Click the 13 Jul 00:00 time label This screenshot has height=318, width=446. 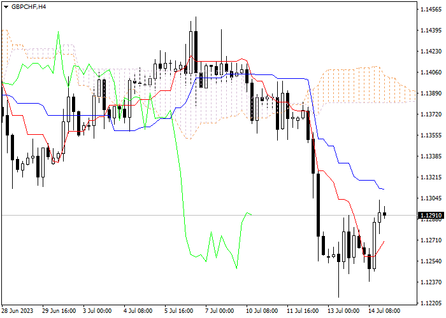tap(343, 310)
